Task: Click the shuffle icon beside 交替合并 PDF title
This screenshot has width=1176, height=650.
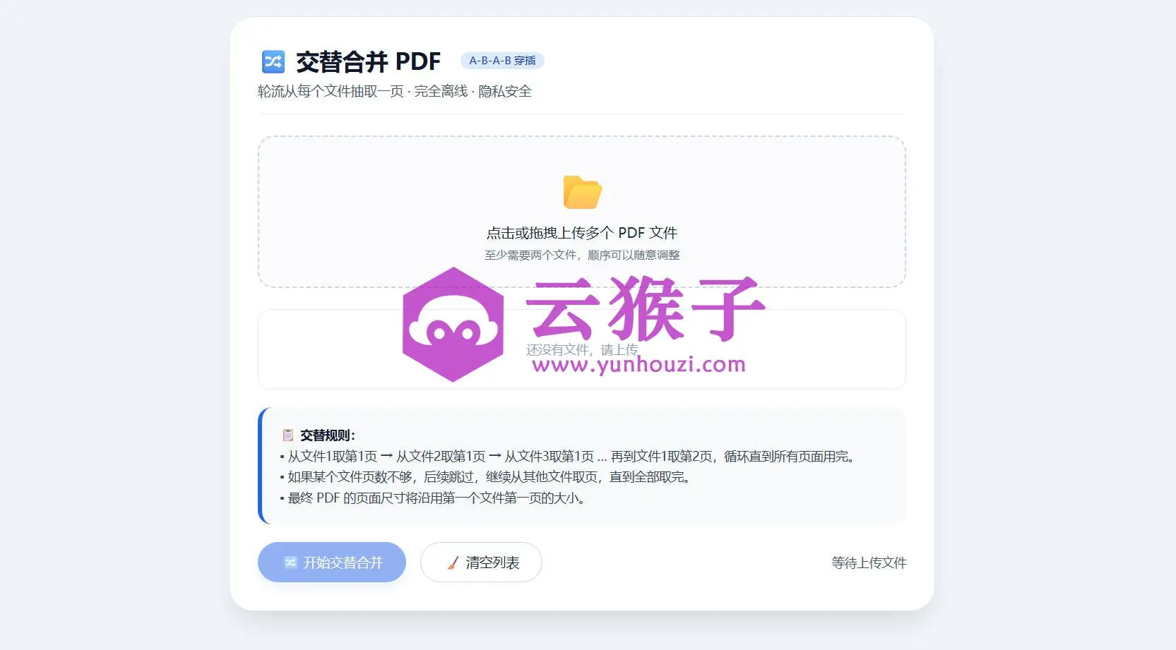Action: [x=273, y=62]
